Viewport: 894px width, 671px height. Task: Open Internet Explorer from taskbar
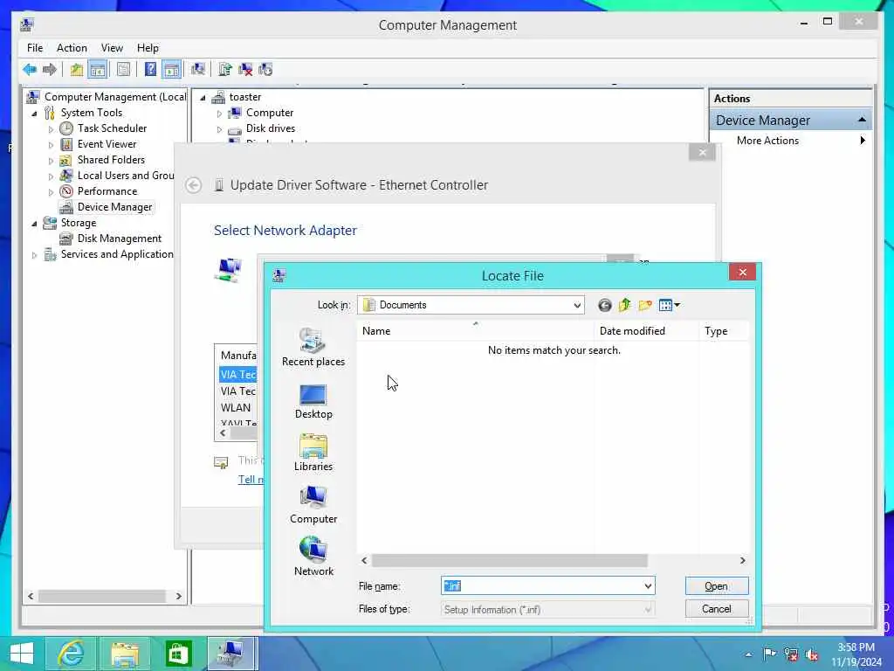[x=72, y=654]
